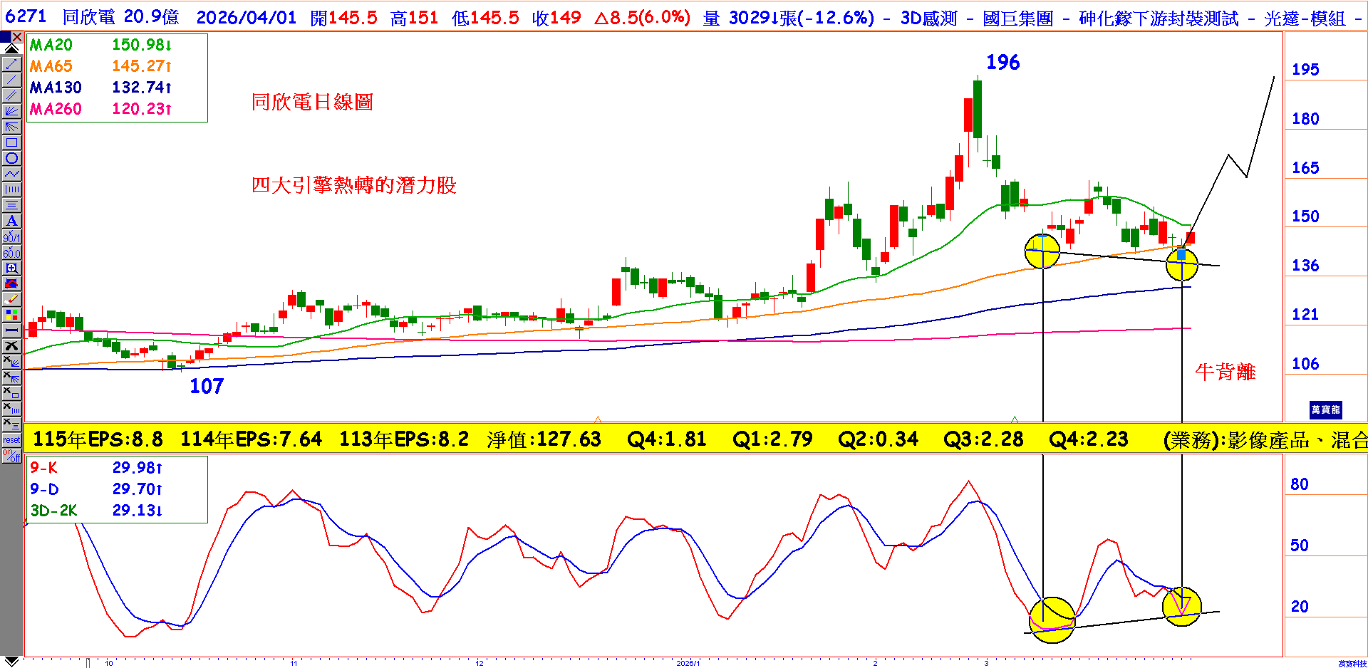Open the four-color palette swatch
This screenshot has height=668, width=1368.
click(11, 315)
